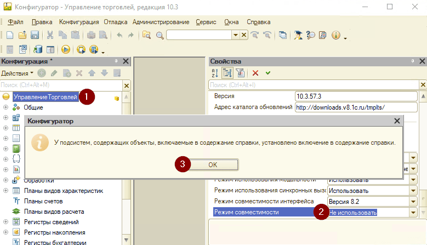Expand the Общие tree node

[x=5, y=107]
